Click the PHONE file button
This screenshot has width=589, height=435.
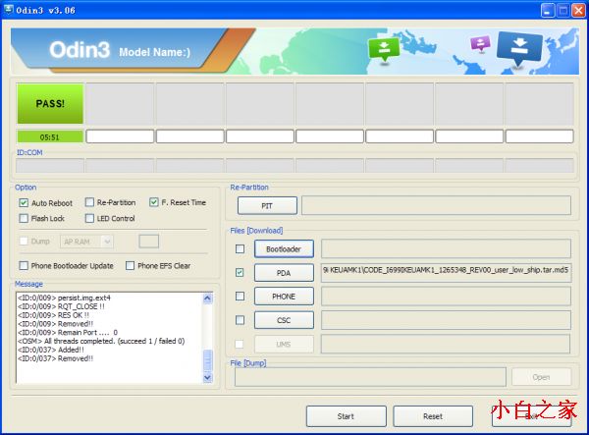click(284, 297)
